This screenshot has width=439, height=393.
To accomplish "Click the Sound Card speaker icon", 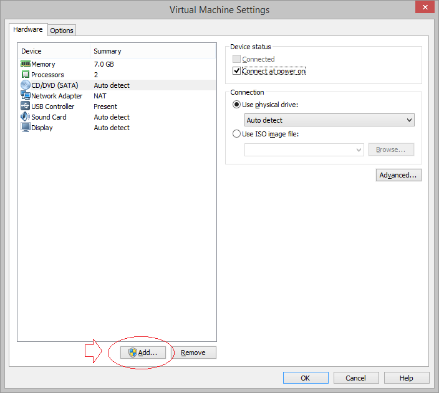I will click(25, 116).
